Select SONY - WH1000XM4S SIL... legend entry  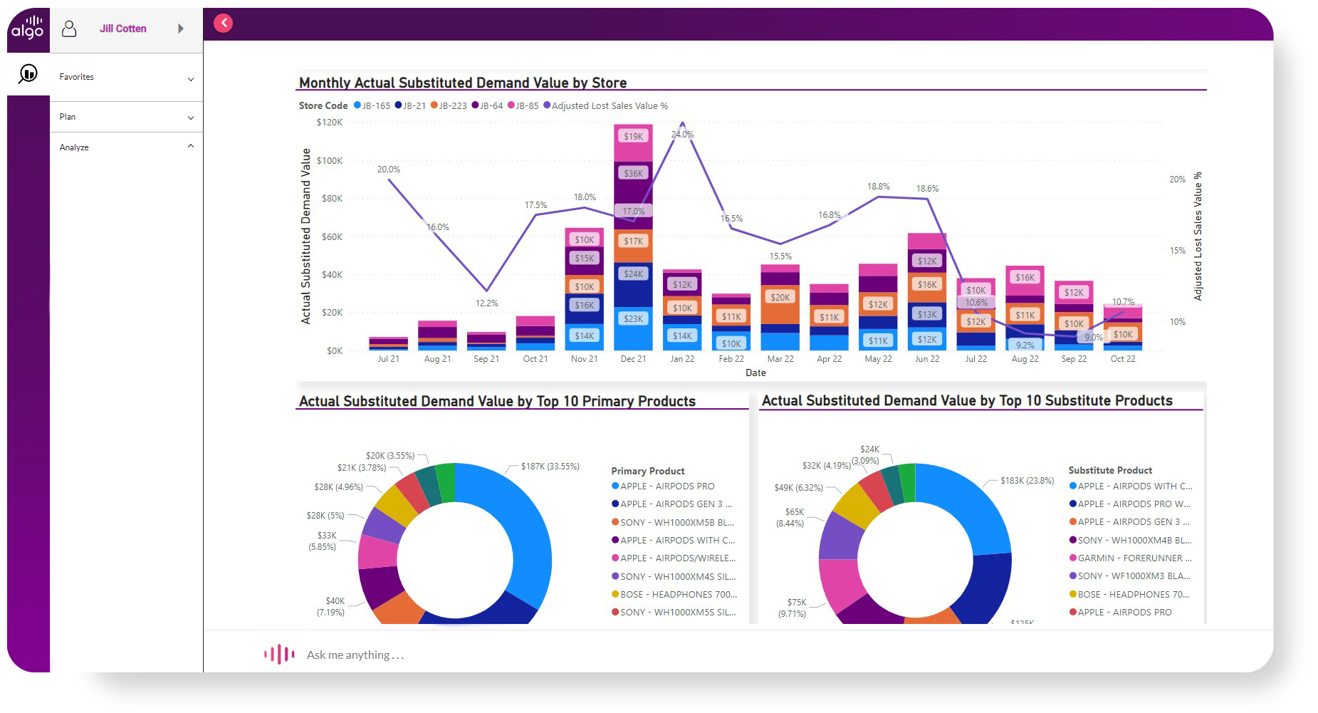click(x=674, y=576)
